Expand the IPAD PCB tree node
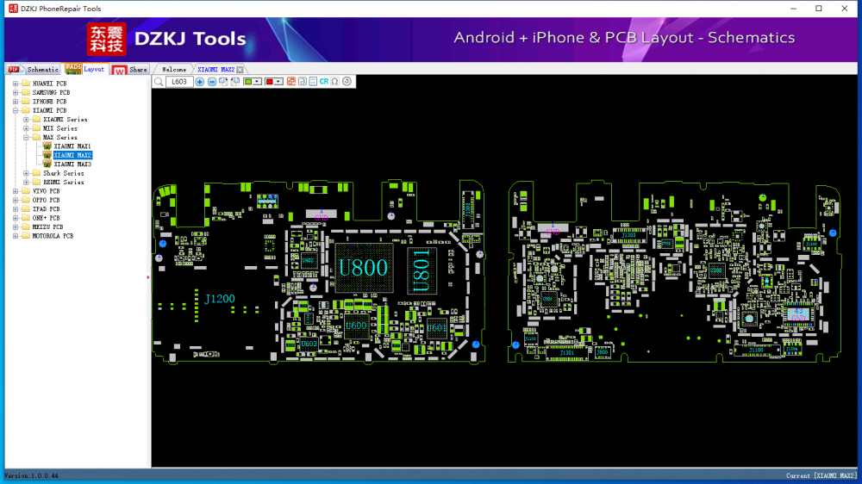Image resolution: width=862 pixels, height=484 pixels. [x=16, y=208]
